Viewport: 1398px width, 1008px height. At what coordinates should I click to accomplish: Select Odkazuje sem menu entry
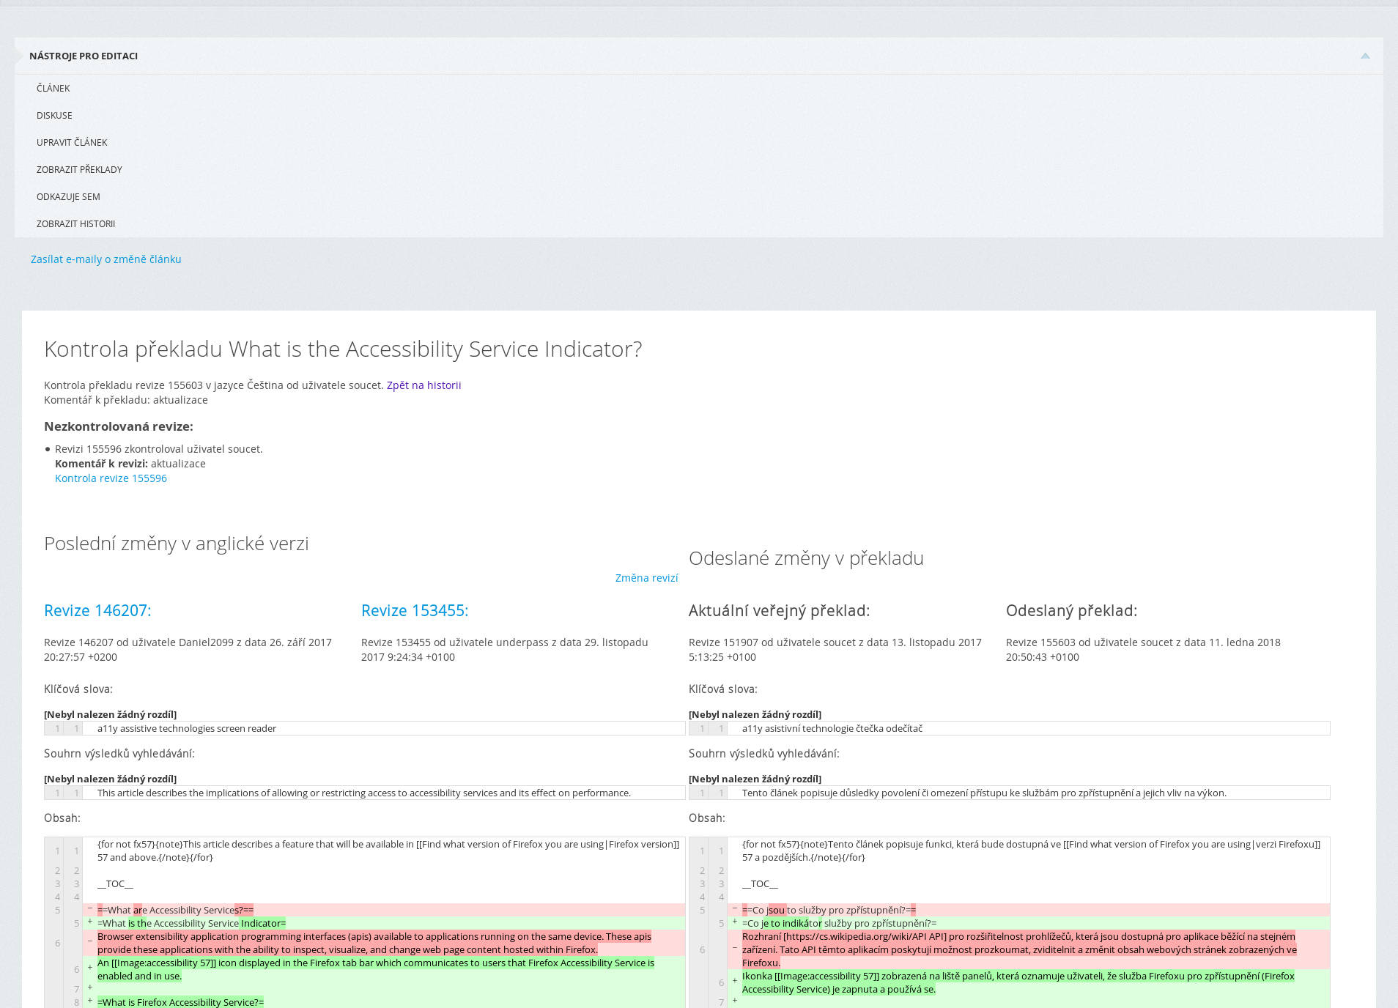pos(68,197)
